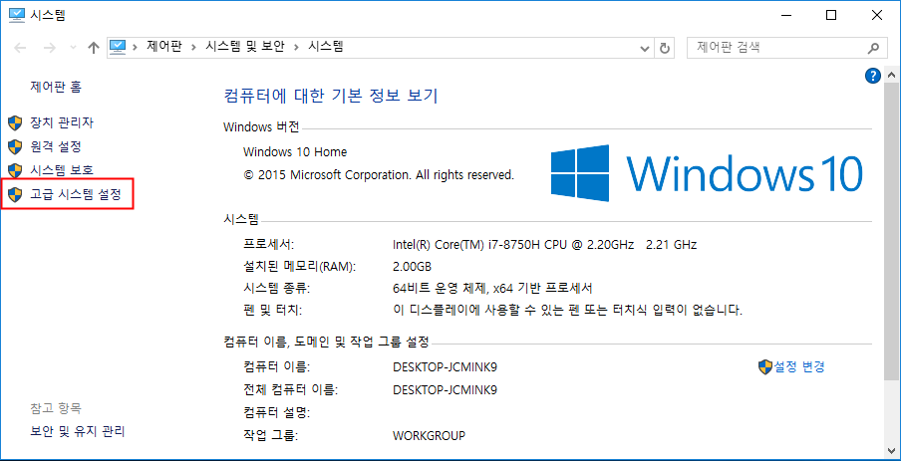Screen dimensions: 901x461
Task: Select 제어판 in the breadcrumb path
Action: click(163, 47)
